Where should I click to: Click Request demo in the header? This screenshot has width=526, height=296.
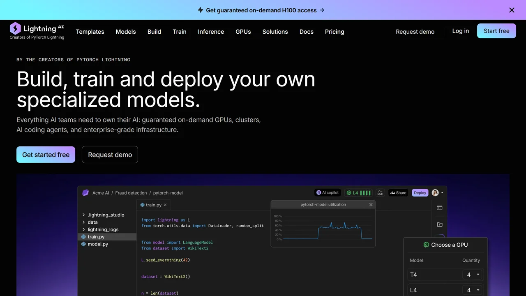coord(415,32)
